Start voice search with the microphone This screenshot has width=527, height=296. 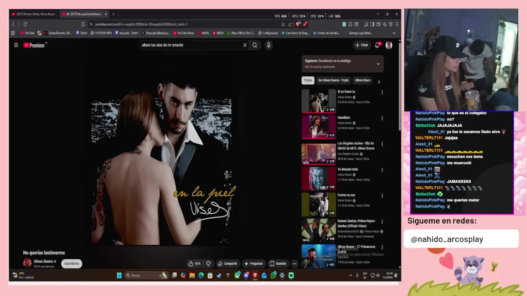[268, 45]
